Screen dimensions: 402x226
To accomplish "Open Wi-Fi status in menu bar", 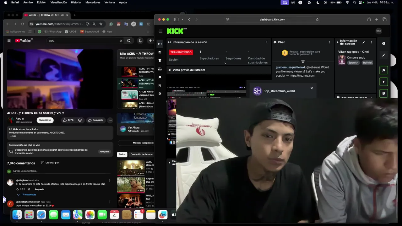I will coord(347,2).
